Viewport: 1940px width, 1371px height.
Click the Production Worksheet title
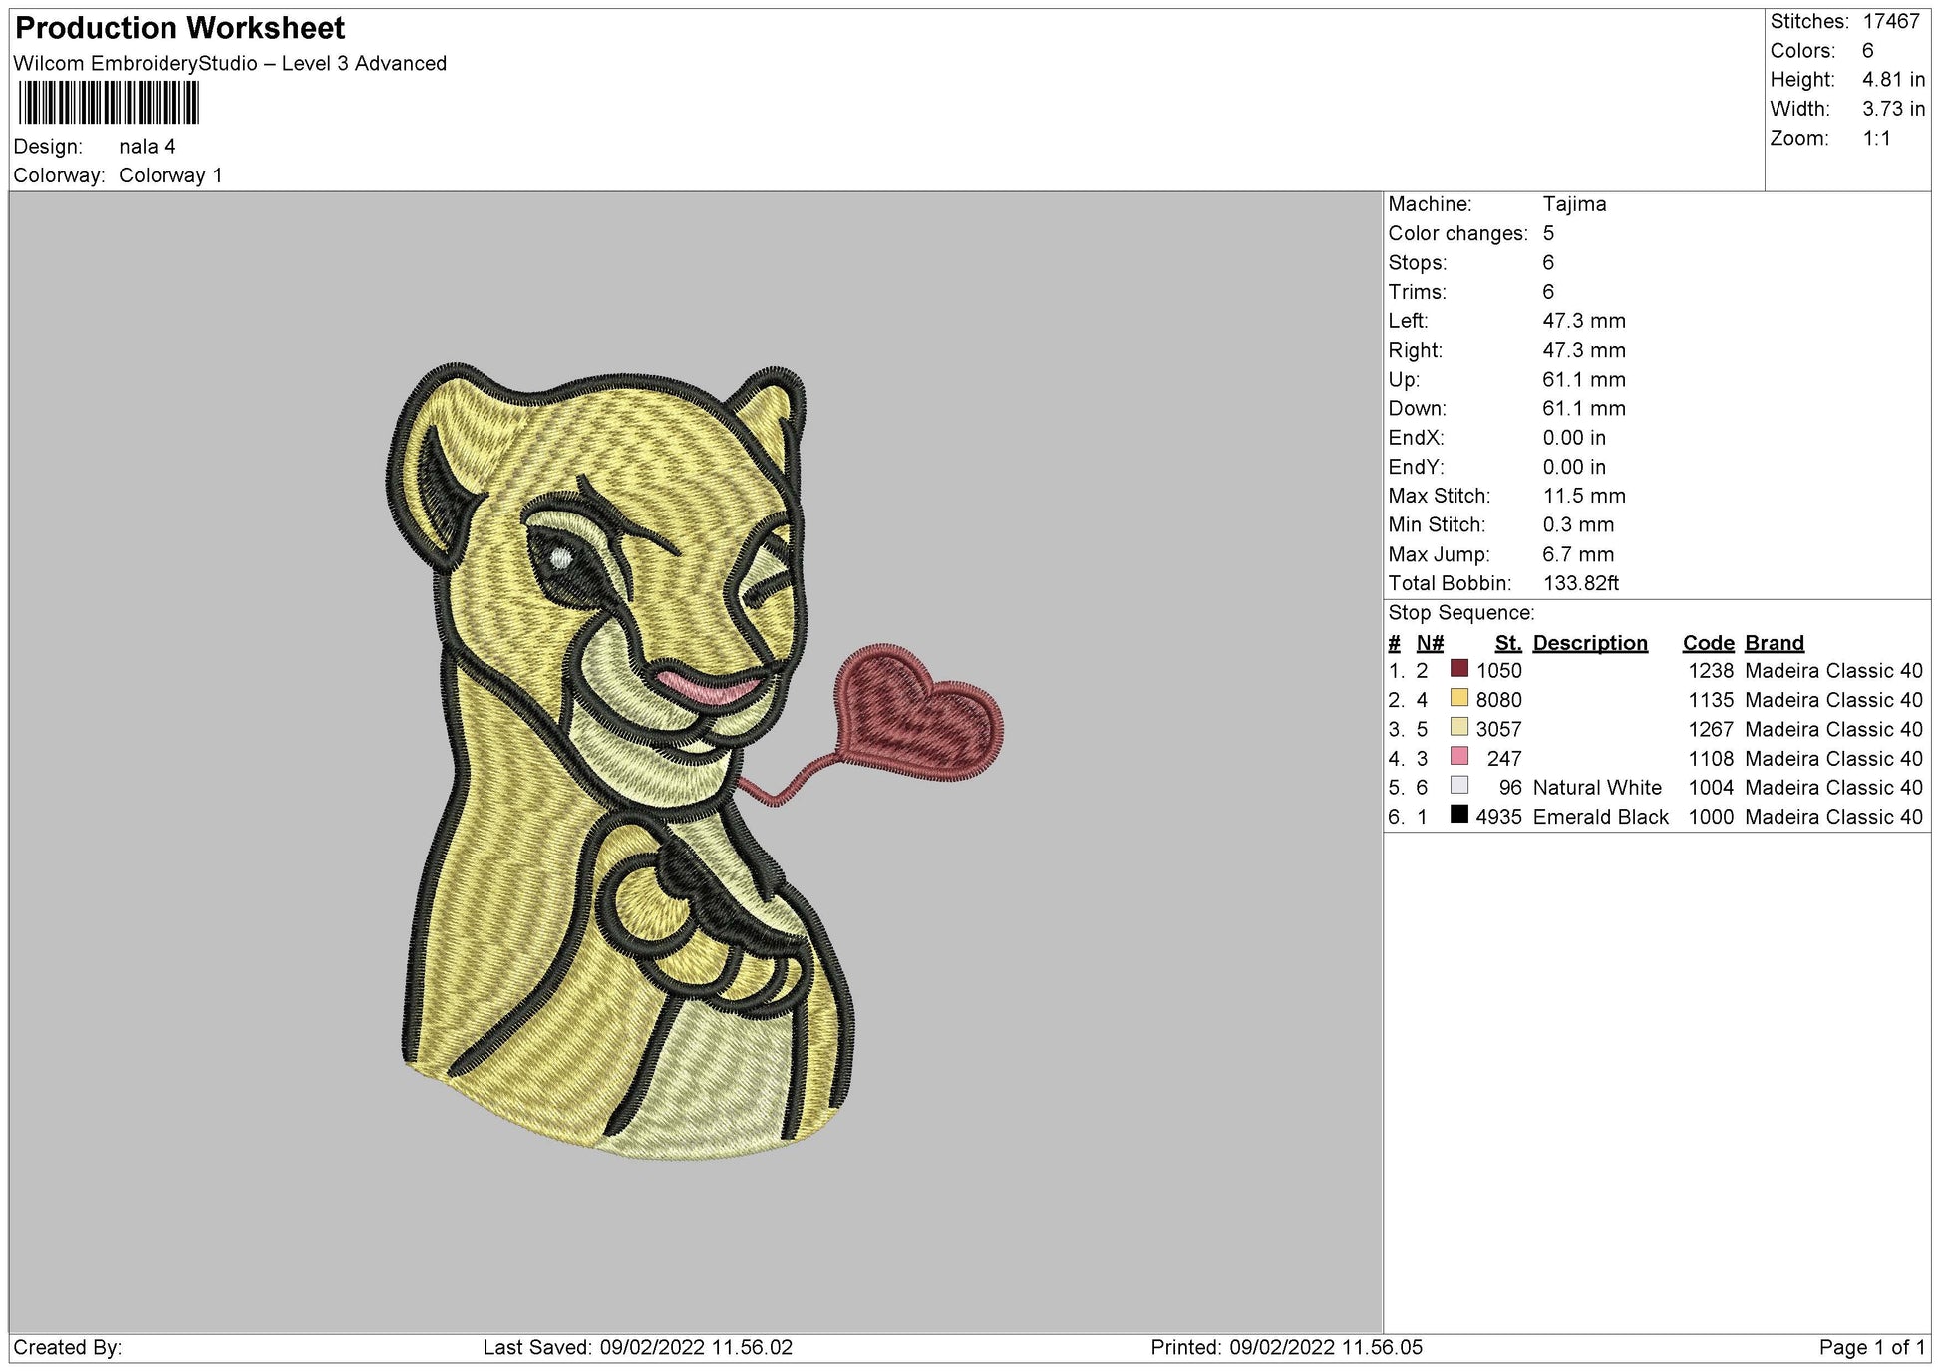click(x=180, y=28)
